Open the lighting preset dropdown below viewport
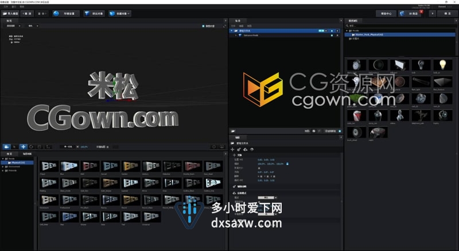459x251 pixels. [x=69, y=147]
